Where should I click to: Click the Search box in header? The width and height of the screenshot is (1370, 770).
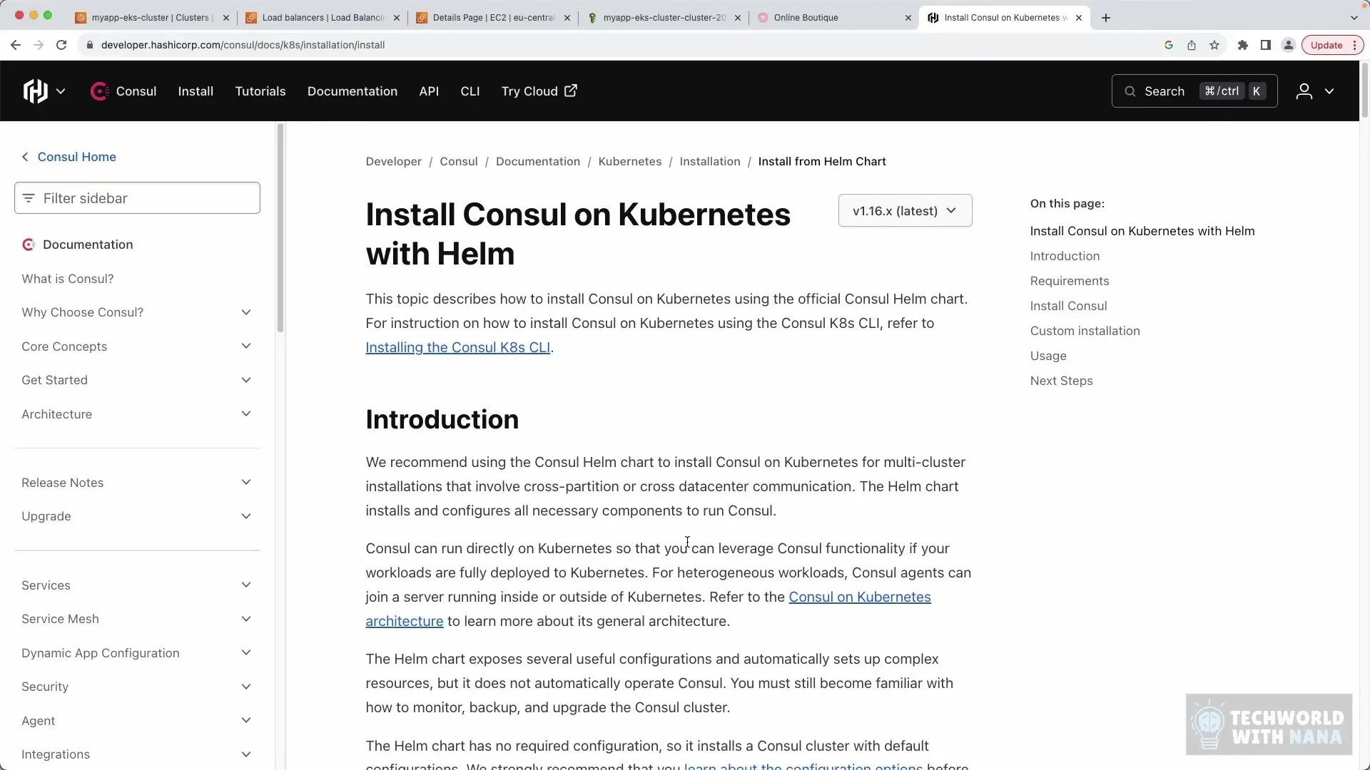(x=1194, y=91)
